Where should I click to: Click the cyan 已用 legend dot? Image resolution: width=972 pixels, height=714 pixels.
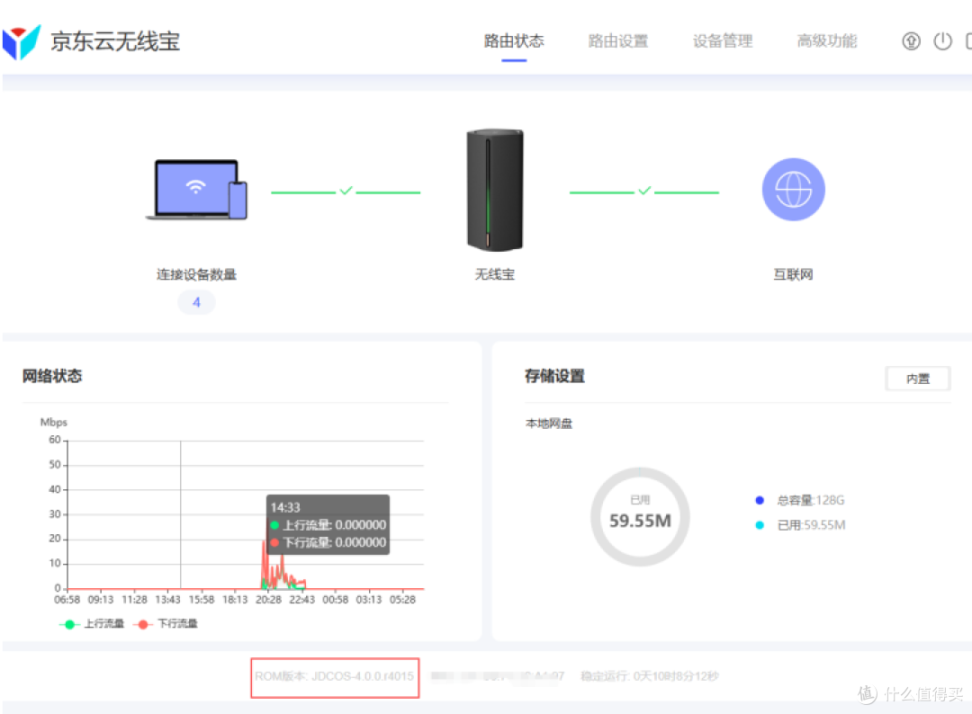coord(760,525)
